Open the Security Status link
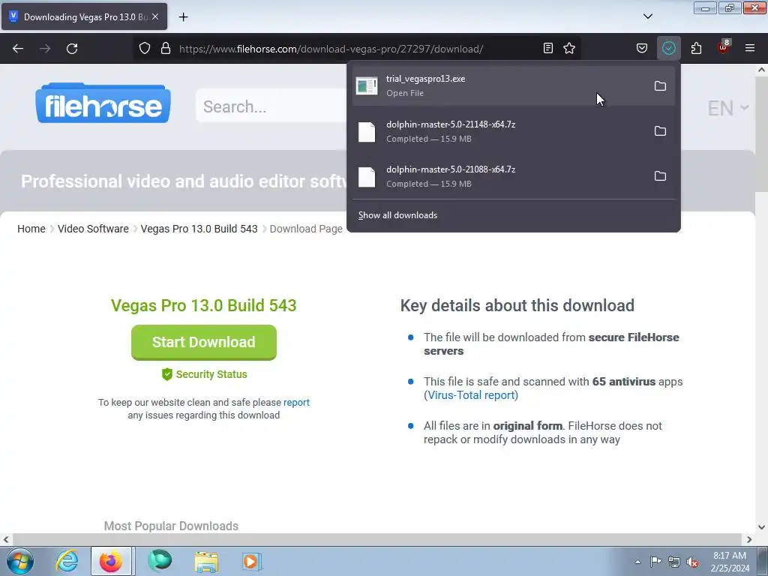 [x=204, y=374]
